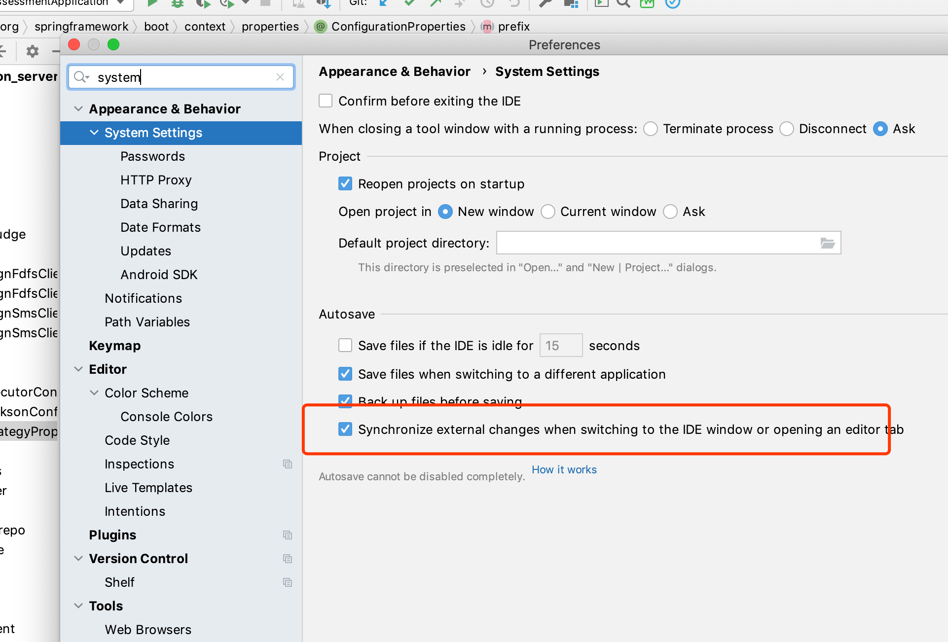The image size is (948, 642).
Task: Click the Debug bug icon
Action: pos(177,3)
